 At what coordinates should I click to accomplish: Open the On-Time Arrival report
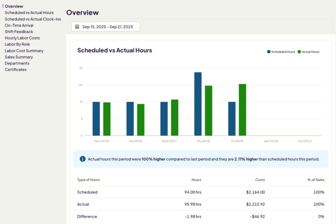point(19,26)
